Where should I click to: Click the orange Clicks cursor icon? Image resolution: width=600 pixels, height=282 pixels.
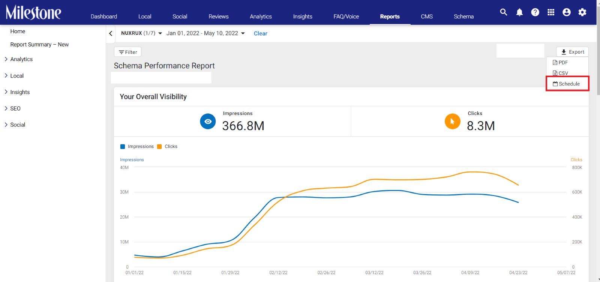453,121
